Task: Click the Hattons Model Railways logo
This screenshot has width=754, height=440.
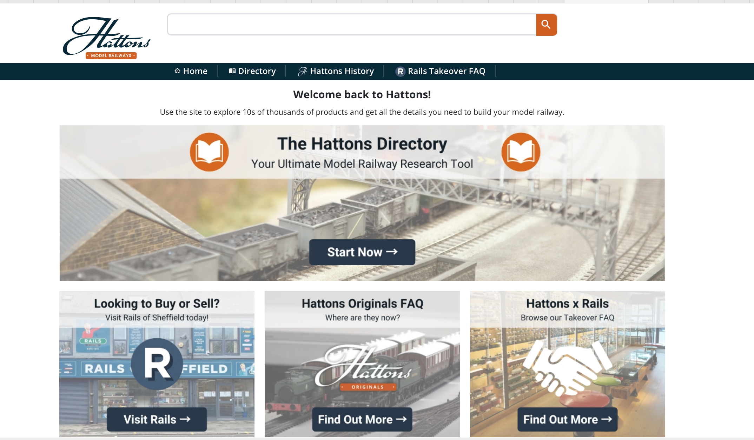Action: pyautogui.click(x=107, y=38)
